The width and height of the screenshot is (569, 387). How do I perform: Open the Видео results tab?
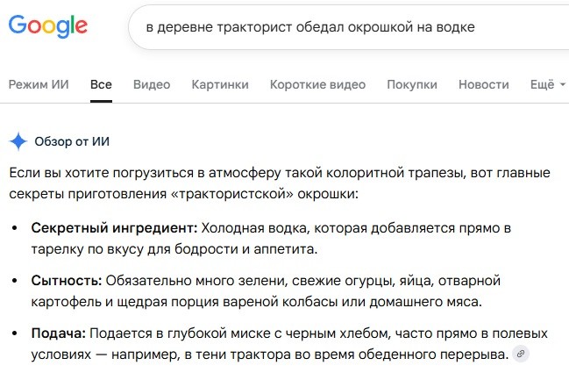click(x=152, y=84)
